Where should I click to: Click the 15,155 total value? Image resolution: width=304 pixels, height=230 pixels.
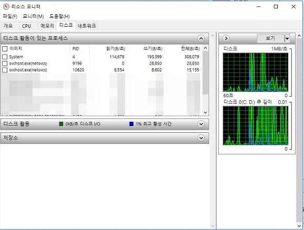tap(193, 70)
